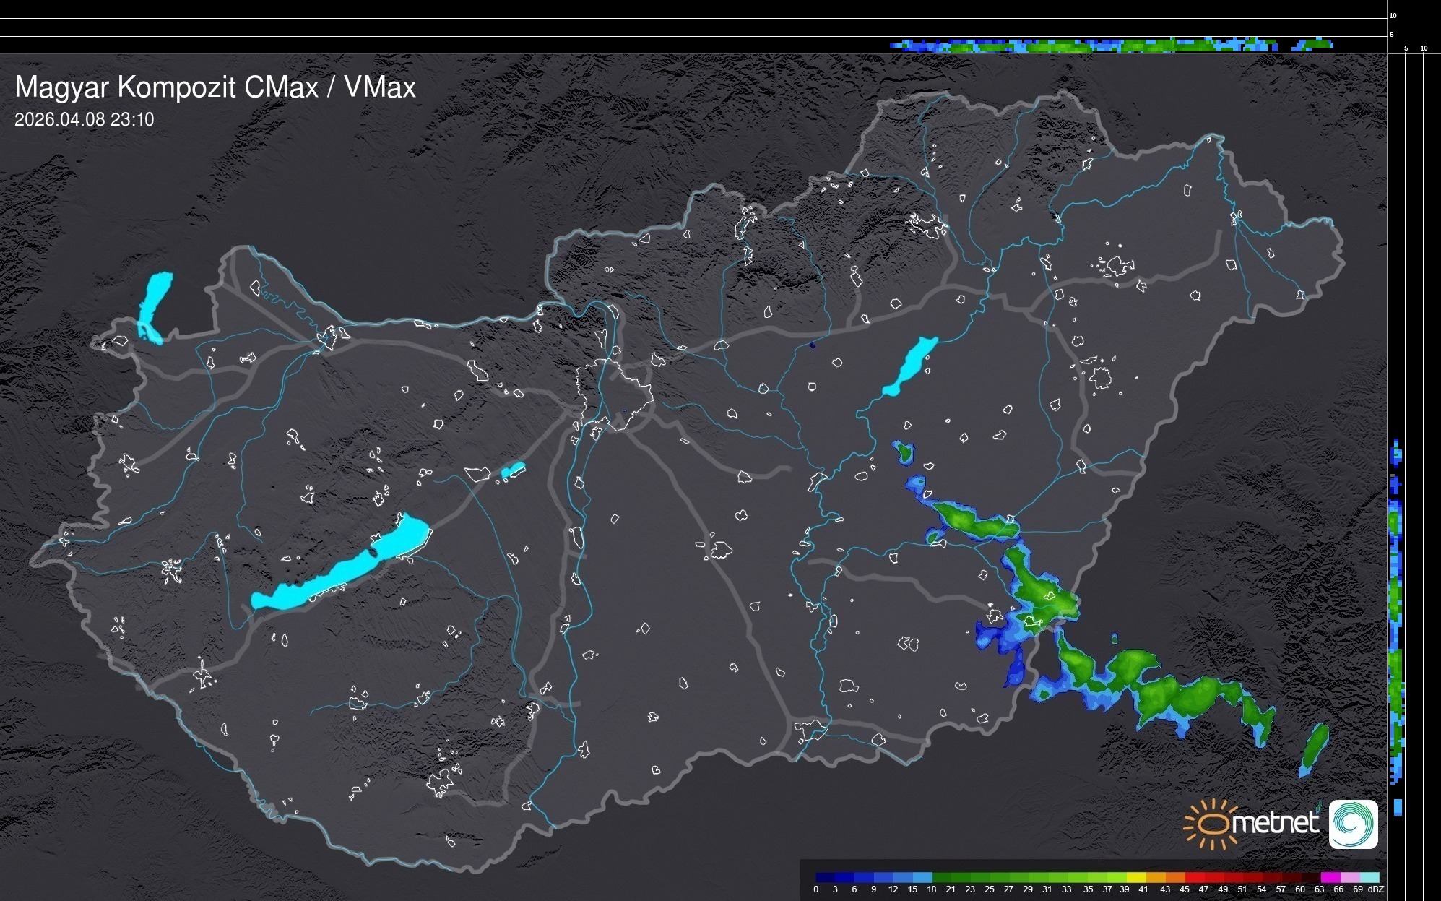This screenshot has height=901, width=1441.
Task: Click the Budapest outline on the map
Action: pyautogui.click(x=614, y=394)
